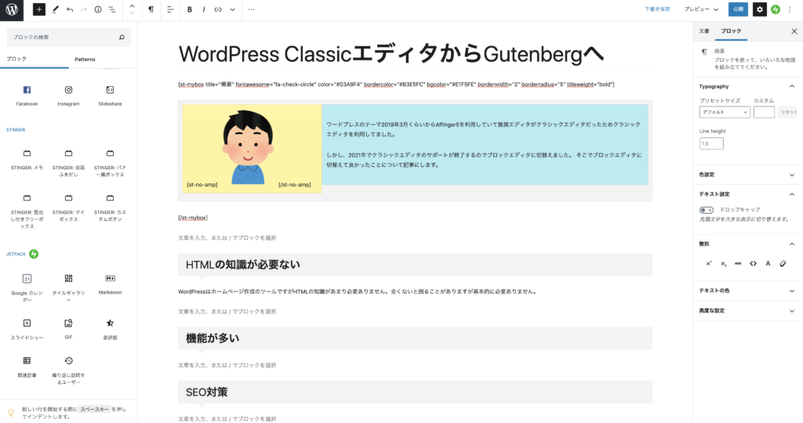Change the paragraph block type
Image resolution: width=803 pixels, height=423 pixels.
point(151,9)
